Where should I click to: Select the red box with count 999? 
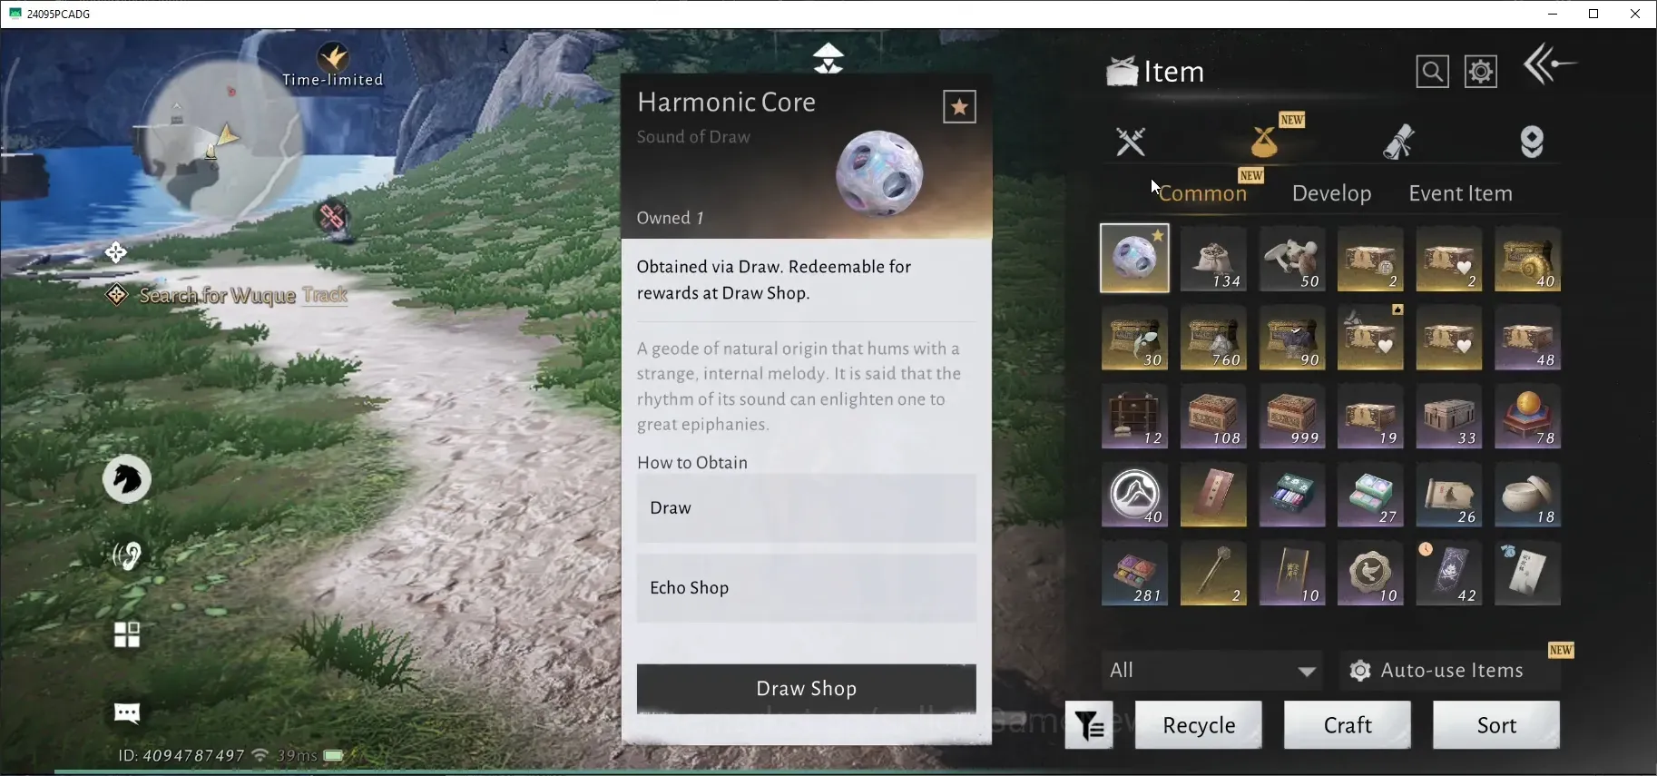1292,417
